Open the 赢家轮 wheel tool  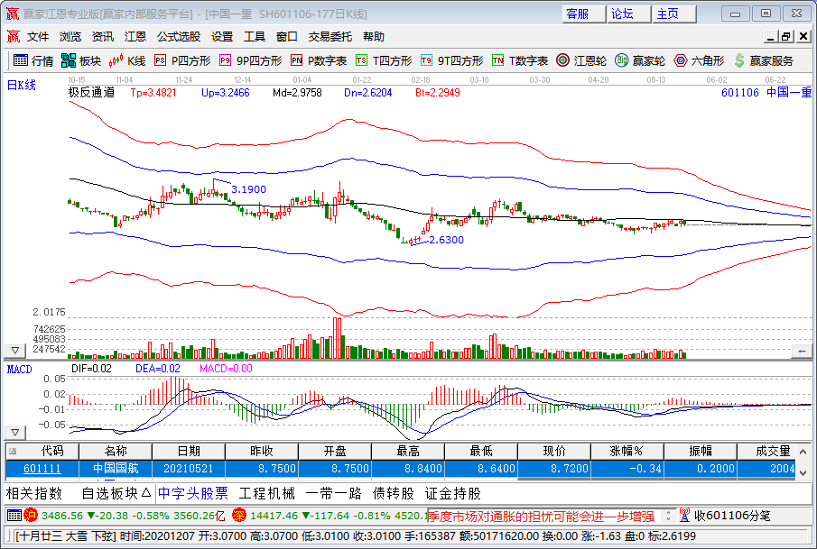pos(640,61)
